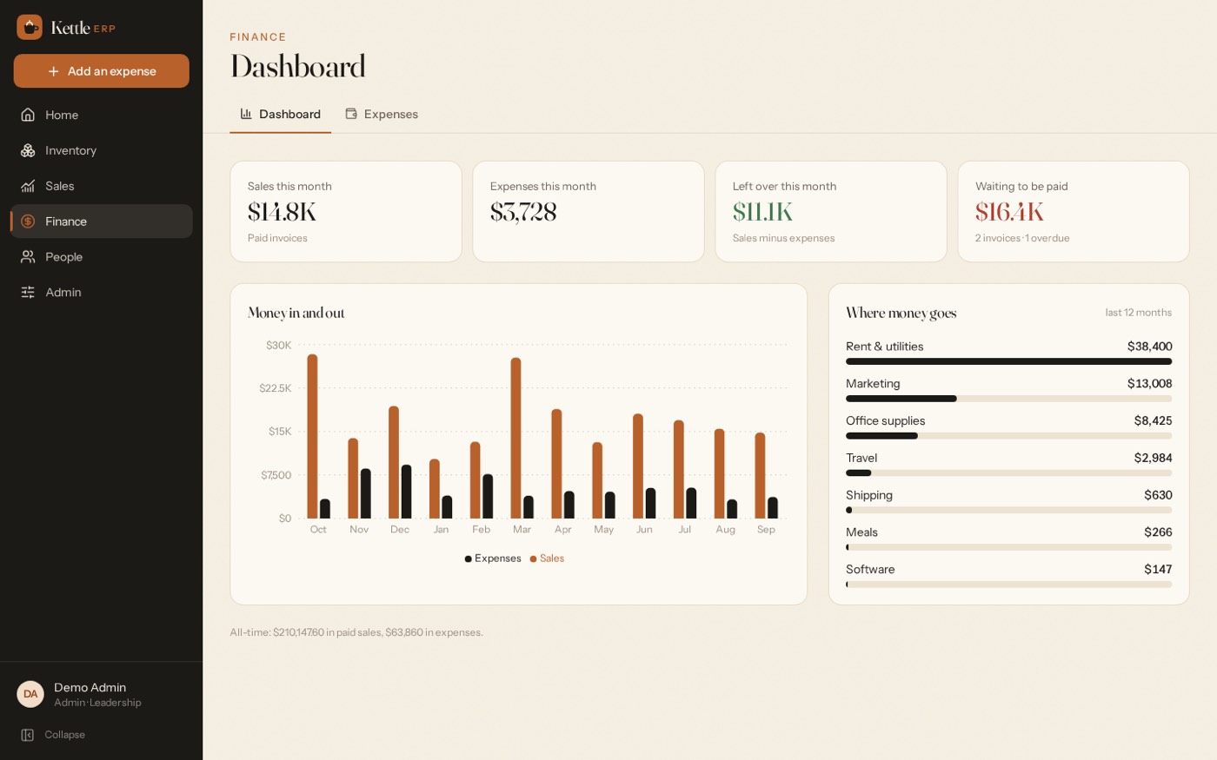Click the Admin · Leadership role text
Viewport: 1217px width, 760px height.
97,703
